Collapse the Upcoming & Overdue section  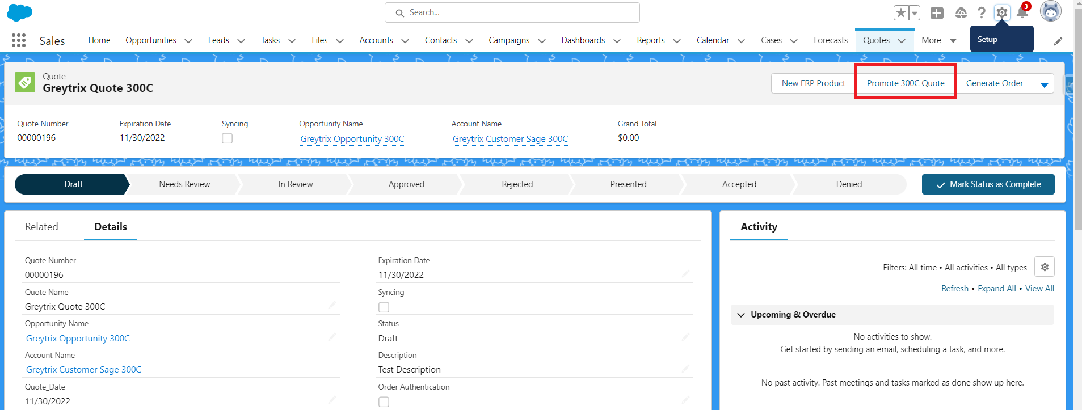click(x=741, y=315)
